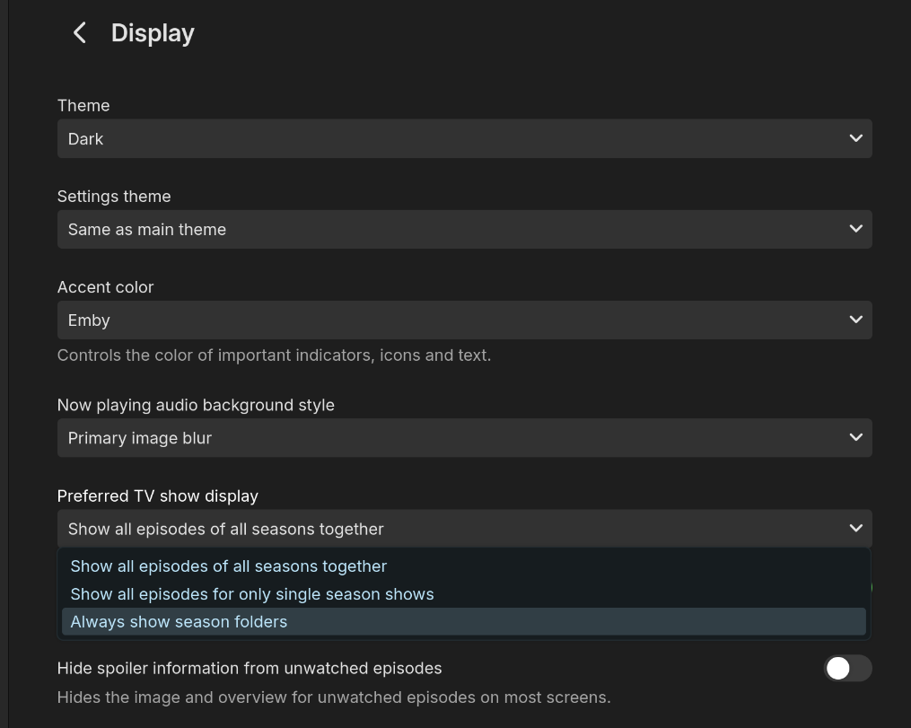The image size is (911, 728).
Task: Open the Theme dropdown
Action: (x=465, y=138)
